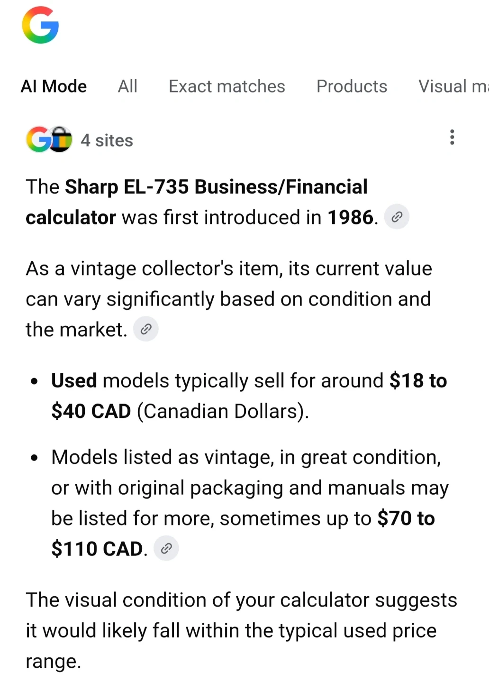Screen dimensions: 489x683
Task: Click the 'As a vintage collector's item' paragraph
Action: point(229,299)
